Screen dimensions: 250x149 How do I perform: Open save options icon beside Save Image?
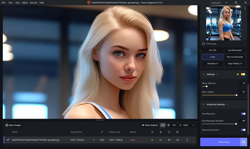pyautogui.click(x=244, y=142)
